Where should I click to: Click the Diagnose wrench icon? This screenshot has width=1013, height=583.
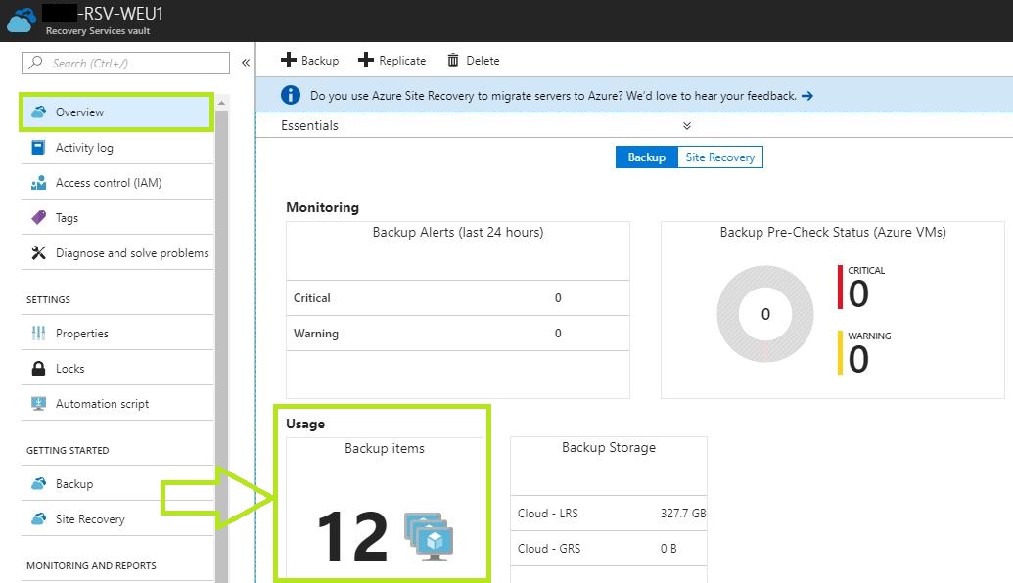click(x=39, y=252)
